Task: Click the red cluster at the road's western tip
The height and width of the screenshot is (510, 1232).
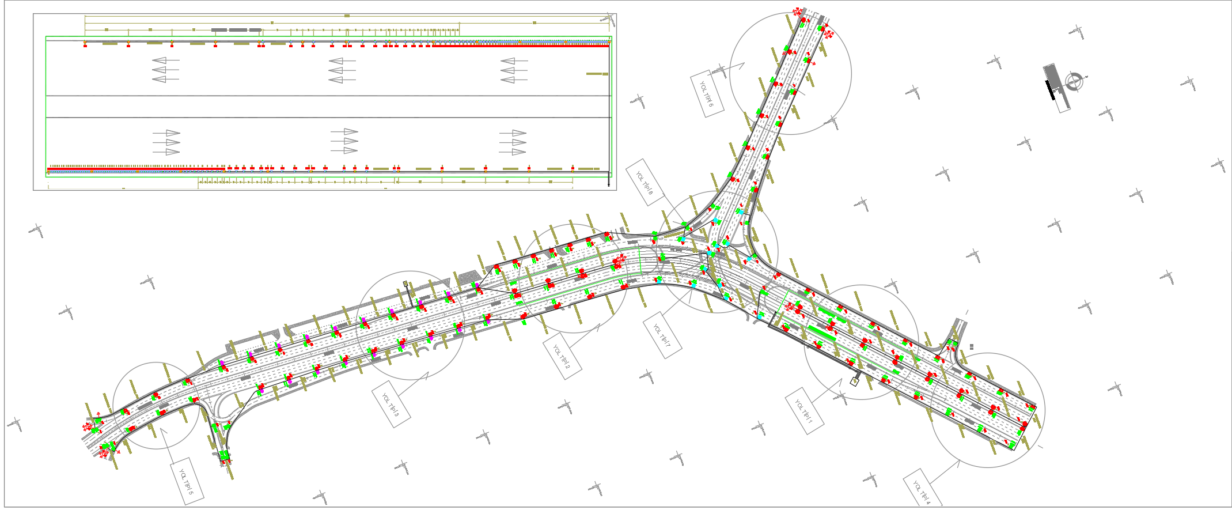Action: tap(89, 427)
